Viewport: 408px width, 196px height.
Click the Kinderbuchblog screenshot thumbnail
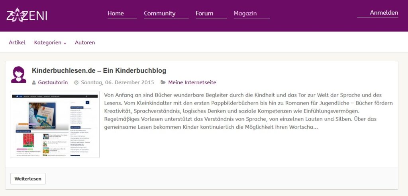click(x=55, y=124)
